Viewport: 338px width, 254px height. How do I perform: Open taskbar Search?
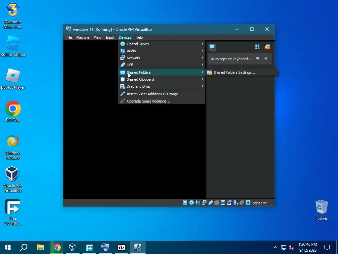click(24, 247)
